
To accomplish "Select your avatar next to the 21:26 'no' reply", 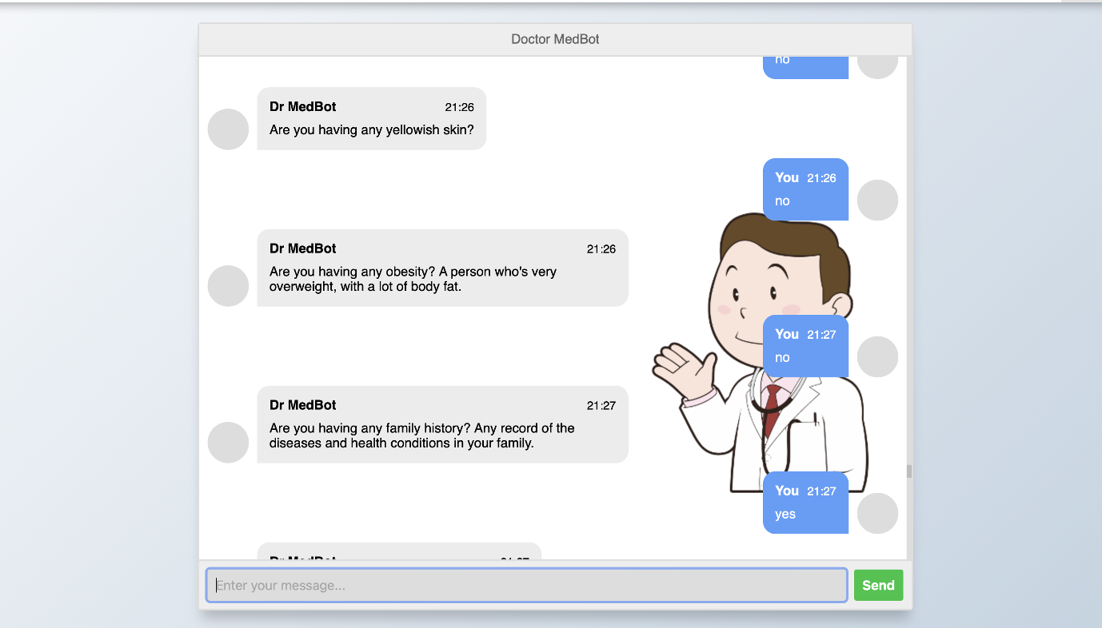I will 877,200.
